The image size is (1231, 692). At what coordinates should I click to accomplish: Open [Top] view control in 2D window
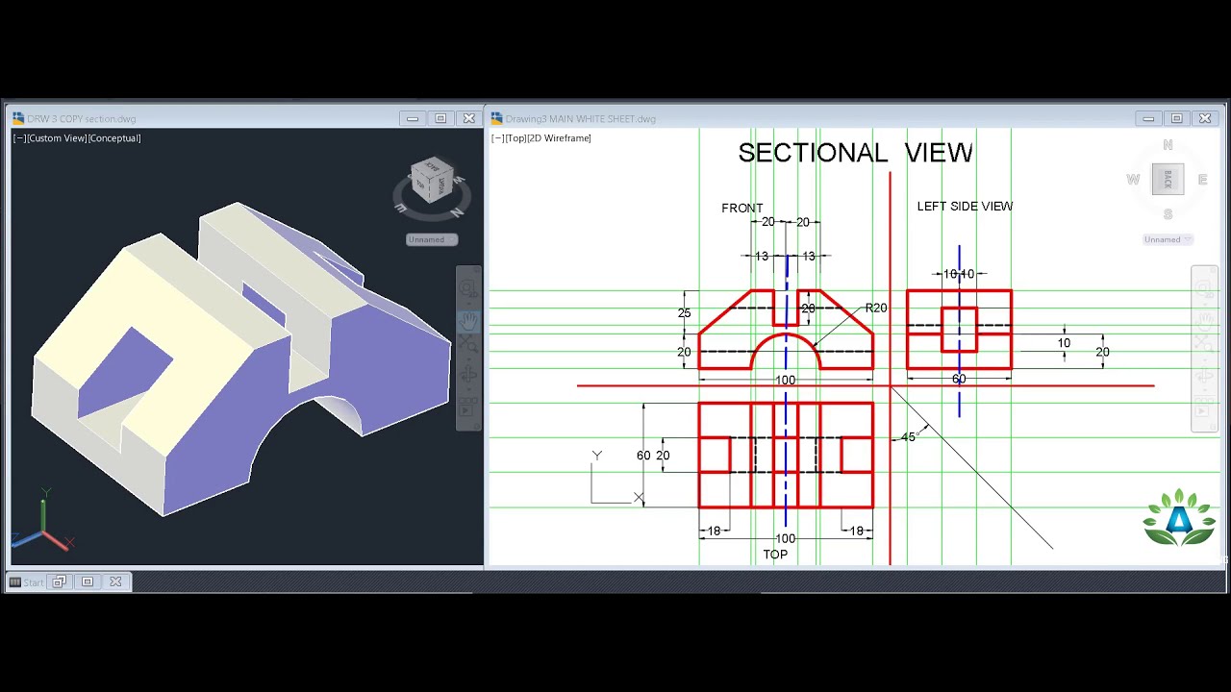coord(515,138)
